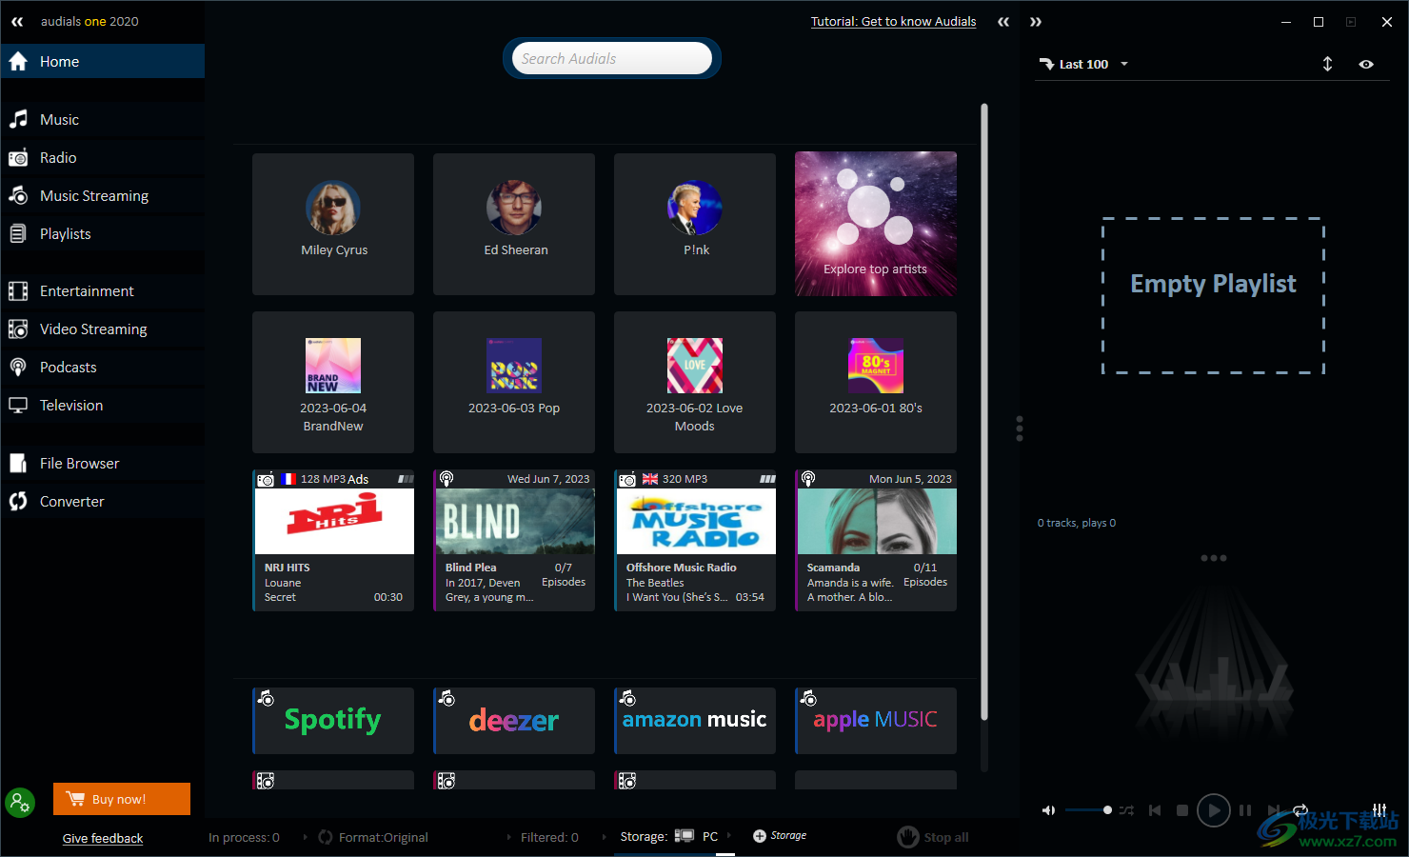Expand the Storage PC arrow
Viewport: 1409px width, 857px height.
(x=729, y=836)
